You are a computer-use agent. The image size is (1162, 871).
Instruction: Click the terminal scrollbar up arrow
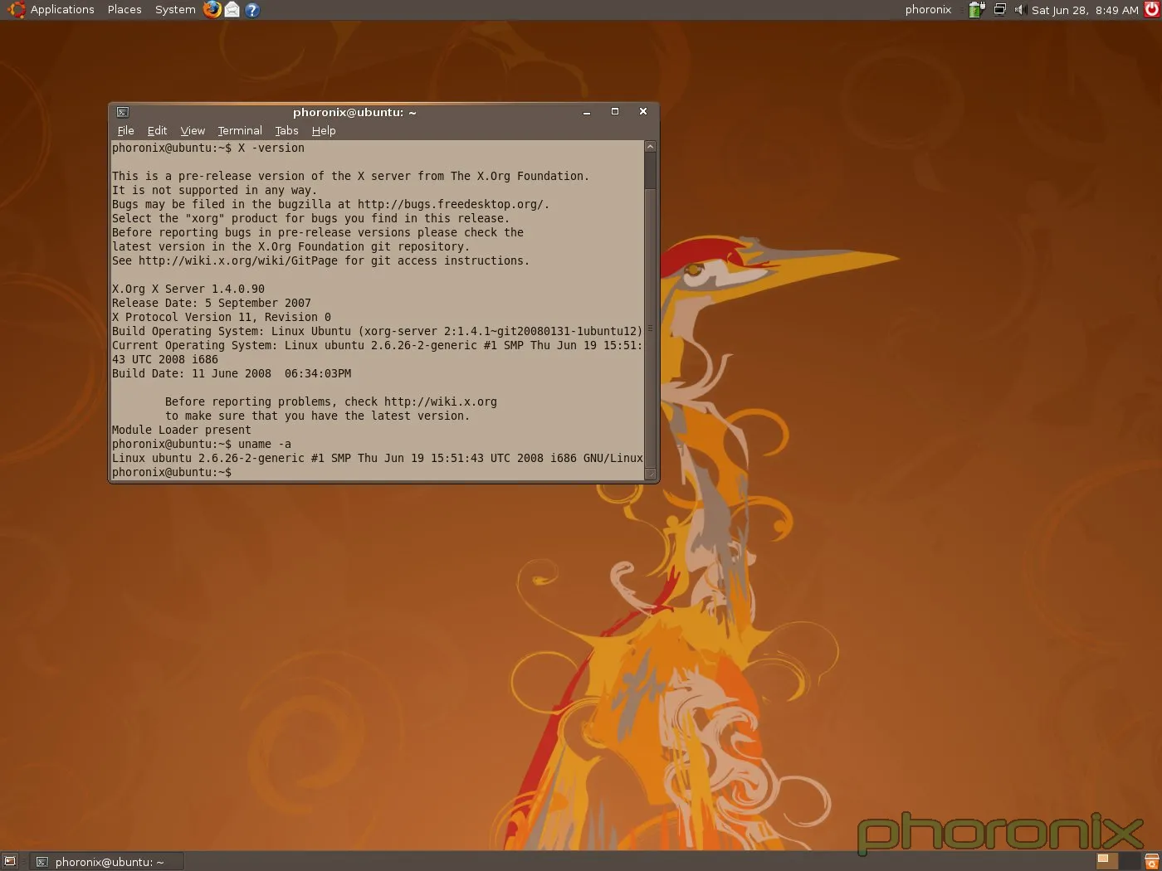(x=651, y=147)
